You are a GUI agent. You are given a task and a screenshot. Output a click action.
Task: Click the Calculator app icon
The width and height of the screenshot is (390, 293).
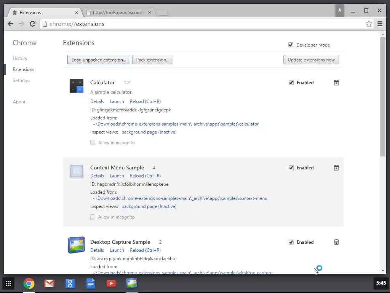tap(76, 86)
